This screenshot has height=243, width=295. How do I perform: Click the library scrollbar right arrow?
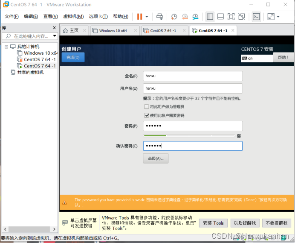pos(54,229)
